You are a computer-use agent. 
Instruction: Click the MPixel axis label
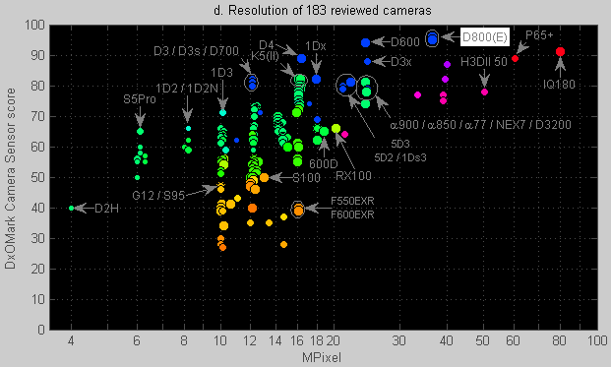pos(322,357)
